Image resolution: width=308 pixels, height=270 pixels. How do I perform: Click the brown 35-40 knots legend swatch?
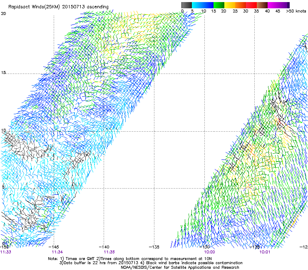pyautogui.click(x=262, y=5)
